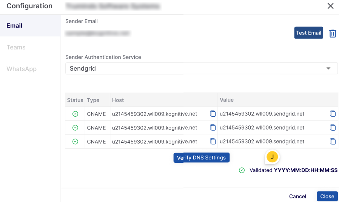339x202 pixels.
Task: Copy host value in second CNAME row
Action: click(x=213, y=128)
